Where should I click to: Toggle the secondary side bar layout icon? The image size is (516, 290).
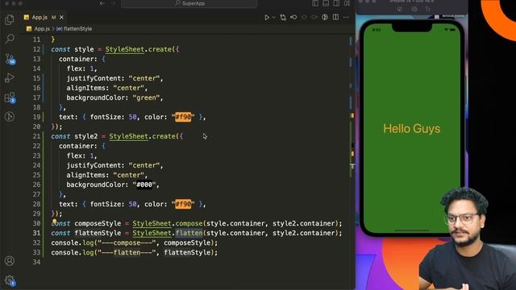click(336, 3)
